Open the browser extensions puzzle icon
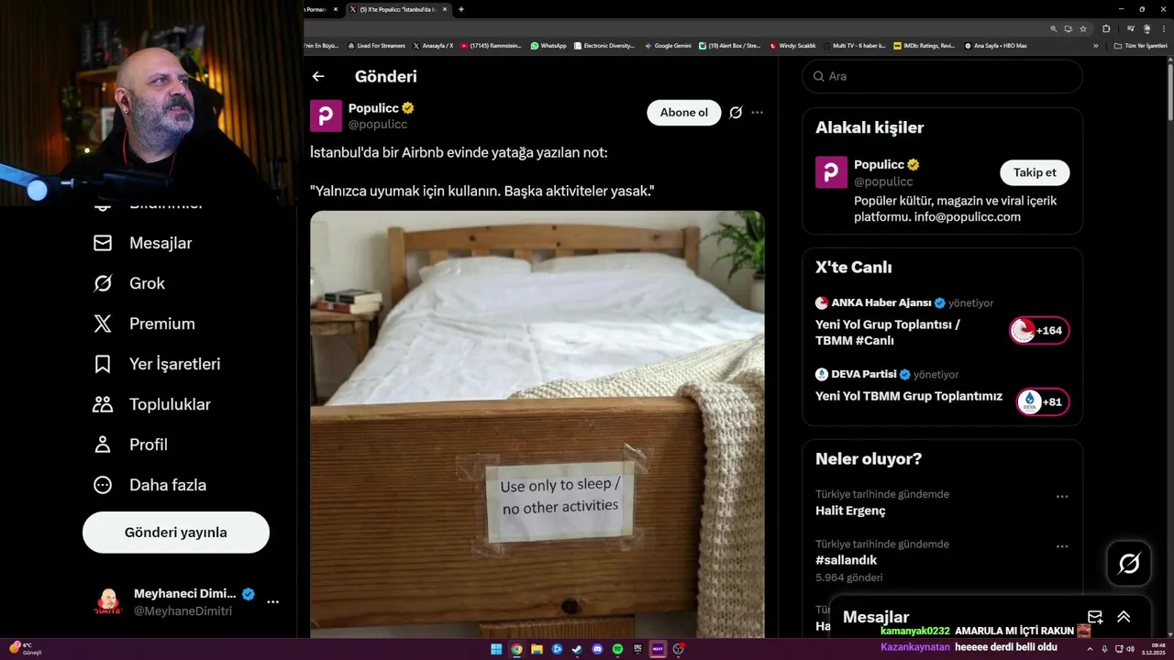The width and height of the screenshot is (1174, 660). click(x=1106, y=28)
